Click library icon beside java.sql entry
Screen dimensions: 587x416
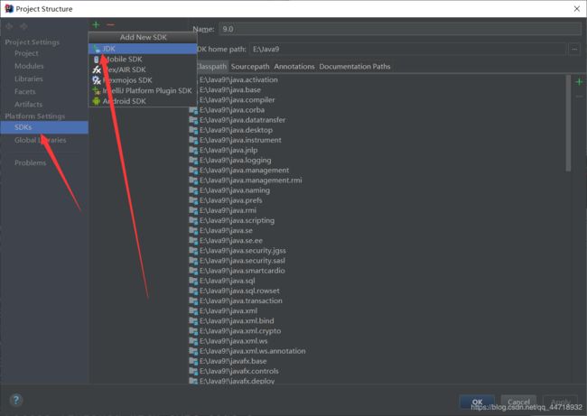[193, 281]
